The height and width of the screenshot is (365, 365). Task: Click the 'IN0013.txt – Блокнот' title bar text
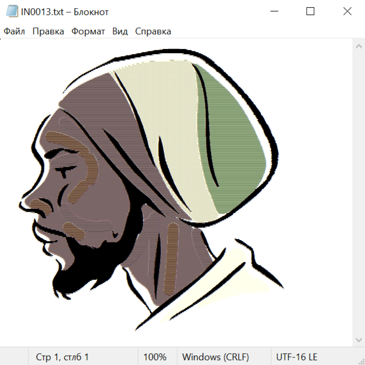pyautogui.click(x=65, y=12)
